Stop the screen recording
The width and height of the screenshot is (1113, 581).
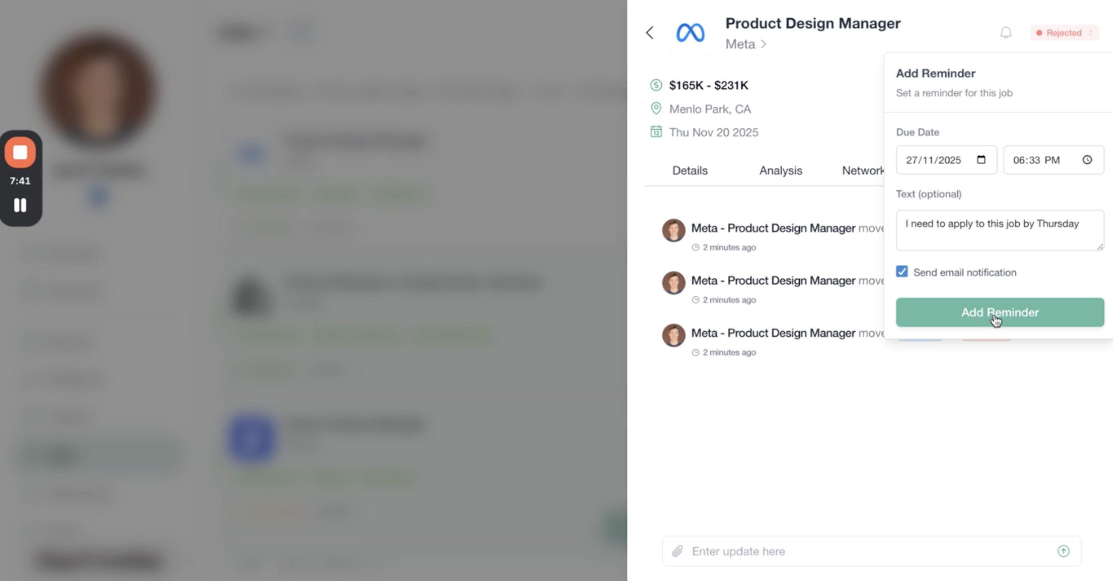20,153
